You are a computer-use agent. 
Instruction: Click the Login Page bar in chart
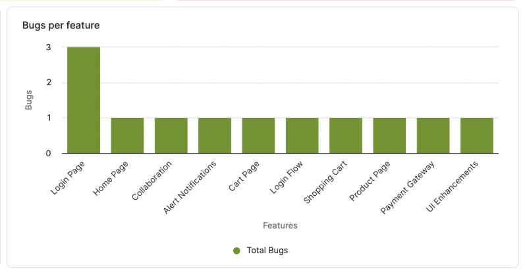(84, 100)
